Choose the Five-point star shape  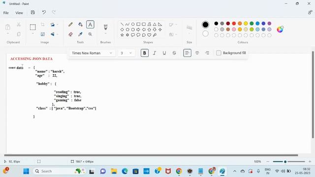(x=122, y=35)
